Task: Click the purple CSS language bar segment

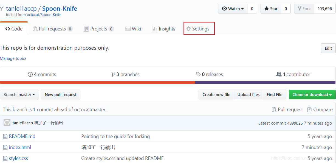Action: (x=265, y=82)
